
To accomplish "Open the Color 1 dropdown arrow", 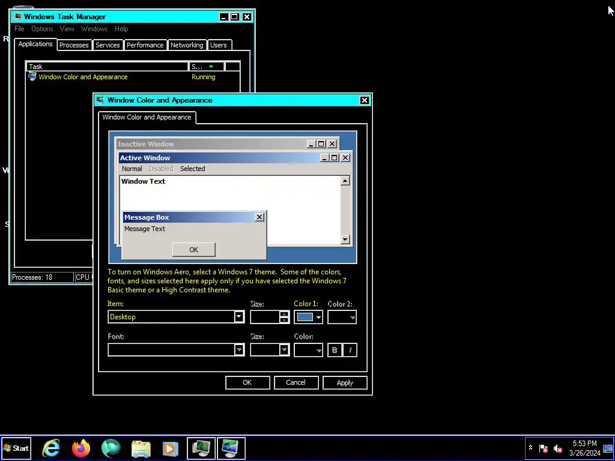I will coord(318,317).
